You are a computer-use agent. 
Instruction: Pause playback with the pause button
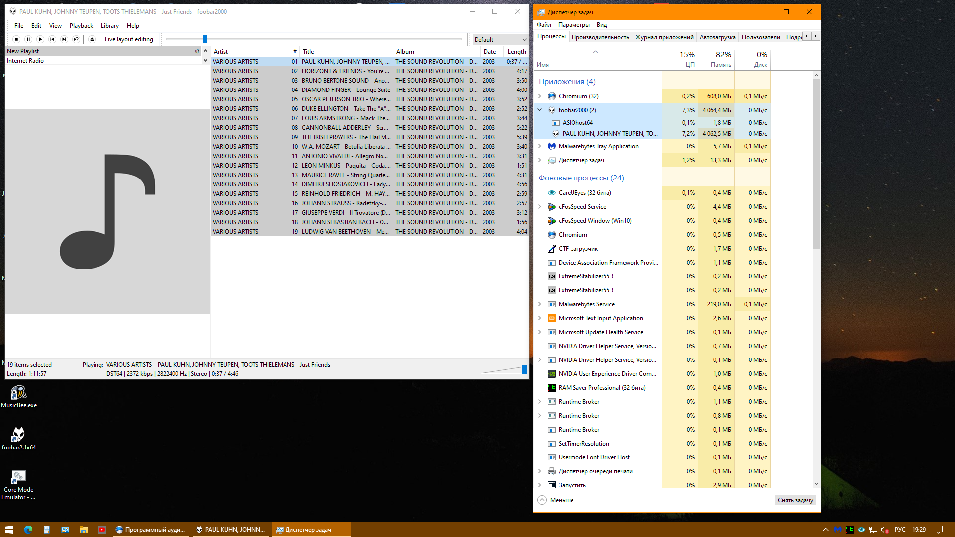(28, 39)
